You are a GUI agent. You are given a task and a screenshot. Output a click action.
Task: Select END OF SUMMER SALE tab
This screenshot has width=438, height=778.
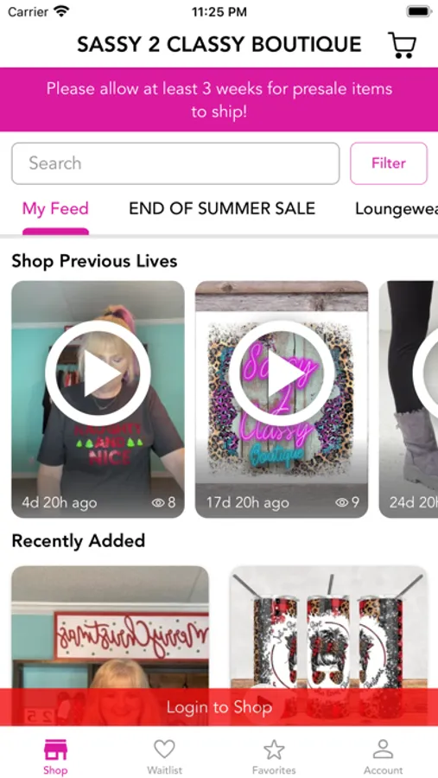click(222, 208)
